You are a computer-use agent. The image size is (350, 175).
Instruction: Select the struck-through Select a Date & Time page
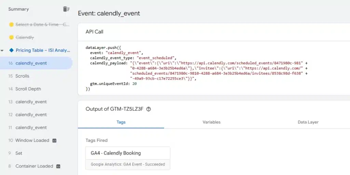pos(42,25)
